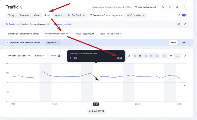The width and height of the screenshot is (197, 120).
Task: Click the 28.09 axis label
Action: [x=137, y=104]
